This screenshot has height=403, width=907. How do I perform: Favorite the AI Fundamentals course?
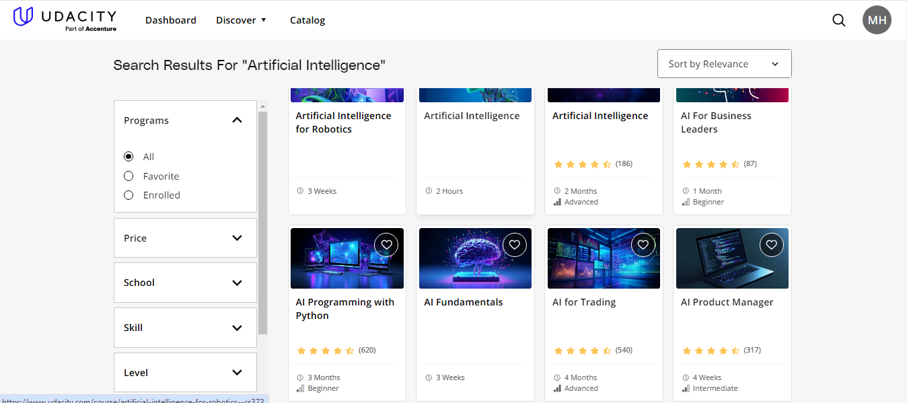[515, 244]
